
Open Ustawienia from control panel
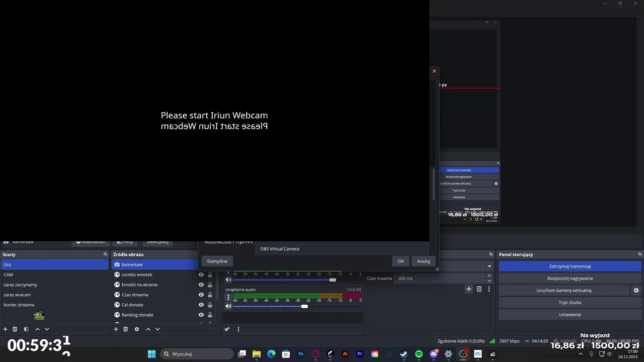tap(570, 315)
